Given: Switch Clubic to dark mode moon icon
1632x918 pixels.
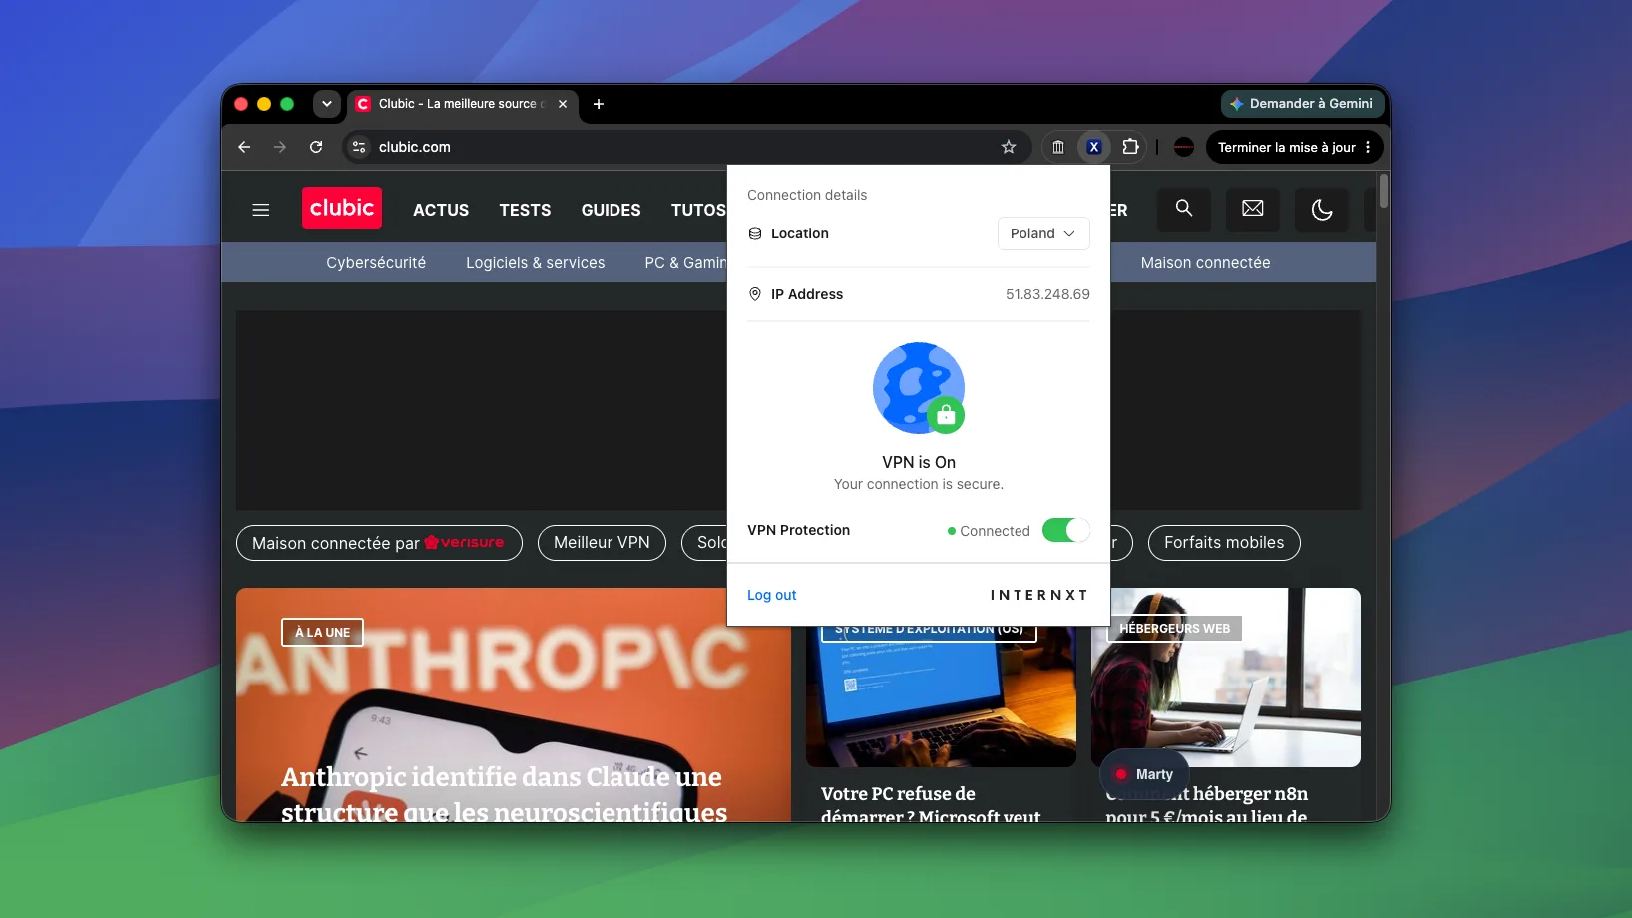Looking at the screenshot, I should [1322, 209].
